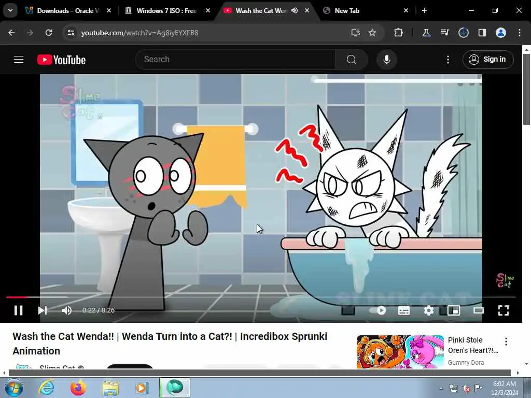Open the YouTube hamburger guide menu

[19, 60]
